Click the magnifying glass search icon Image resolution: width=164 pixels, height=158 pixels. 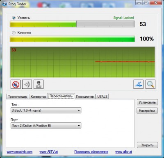point(150,84)
